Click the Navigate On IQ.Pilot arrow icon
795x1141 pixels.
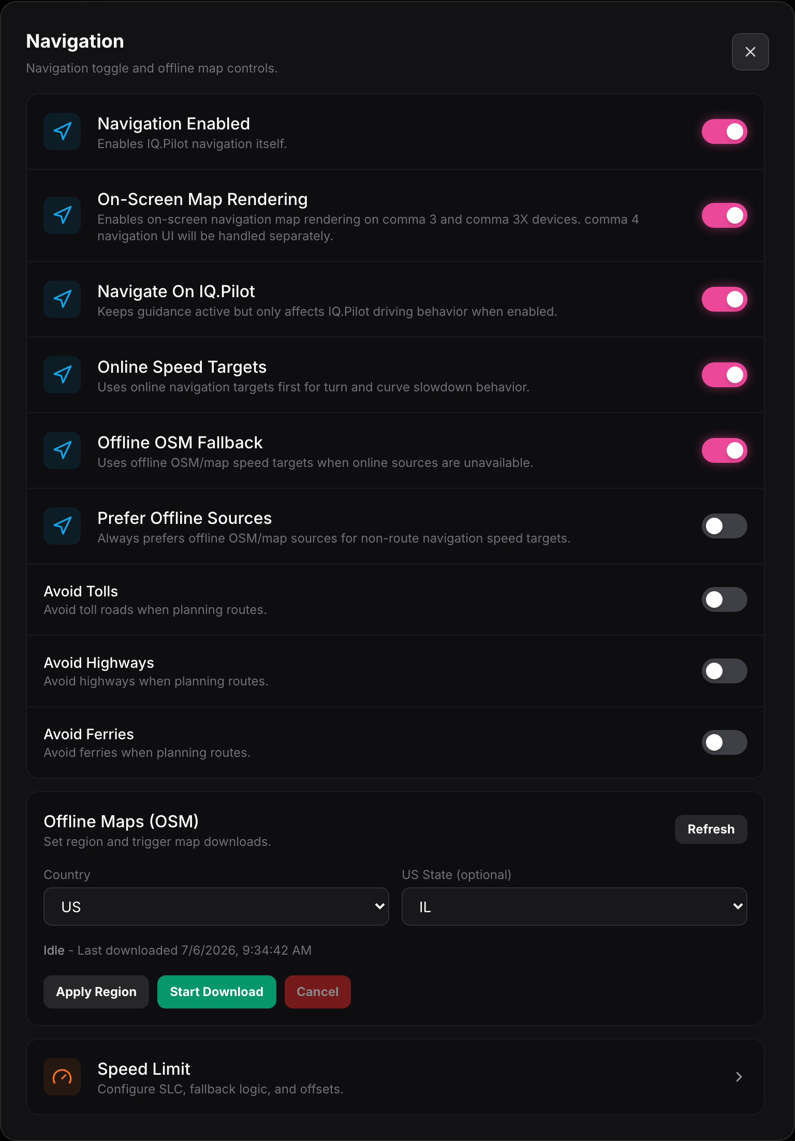pos(62,299)
